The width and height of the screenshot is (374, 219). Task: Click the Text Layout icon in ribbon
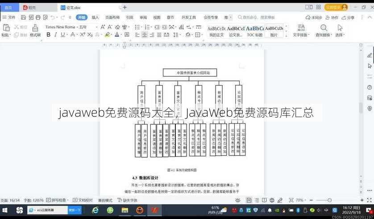tap(301, 28)
